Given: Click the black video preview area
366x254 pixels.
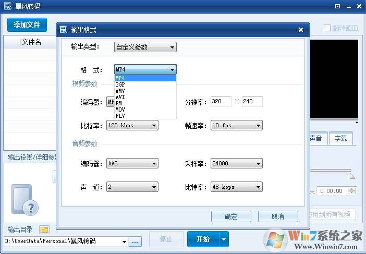Looking at the screenshot, I should click(334, 79).
